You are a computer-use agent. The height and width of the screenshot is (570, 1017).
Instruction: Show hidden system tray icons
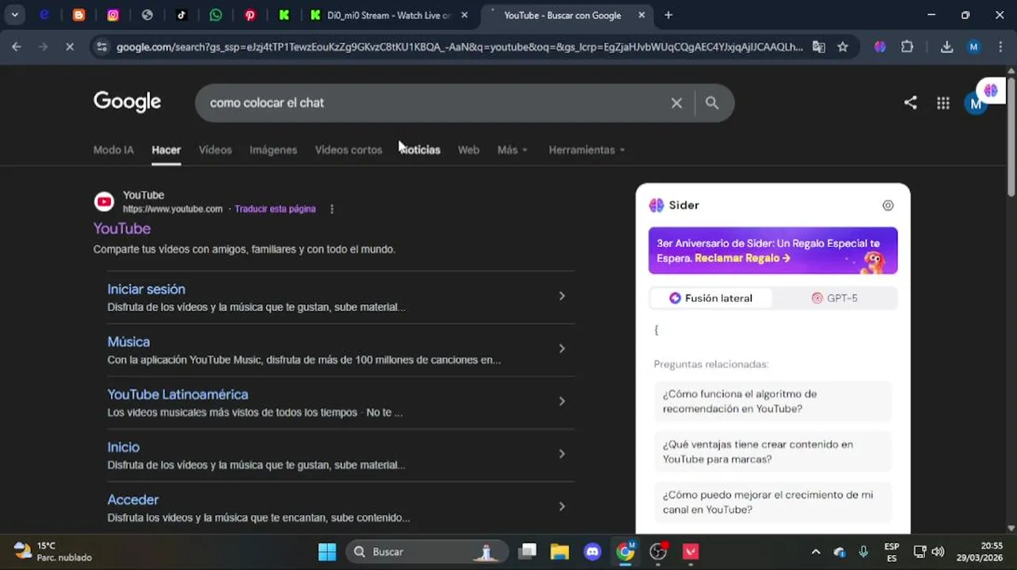point(816,552)
